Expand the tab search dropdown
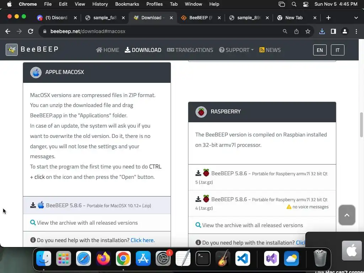364x273 pixels. point(356,18)
